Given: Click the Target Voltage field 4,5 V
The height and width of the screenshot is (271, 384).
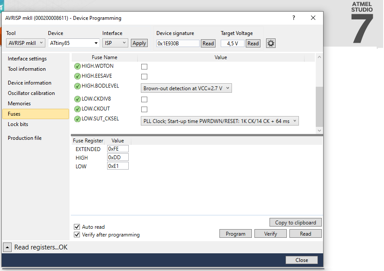Looking at the screenshot, I should pos(232,44).
